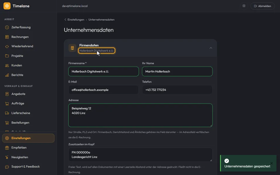280x175 pixels.
Task: Open Neuigkeiten in the sidebar
Action: click(28, 157)
